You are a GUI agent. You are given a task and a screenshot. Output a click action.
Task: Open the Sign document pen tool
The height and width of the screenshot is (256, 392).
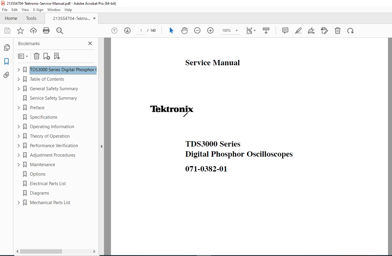[x=311, y=31]
